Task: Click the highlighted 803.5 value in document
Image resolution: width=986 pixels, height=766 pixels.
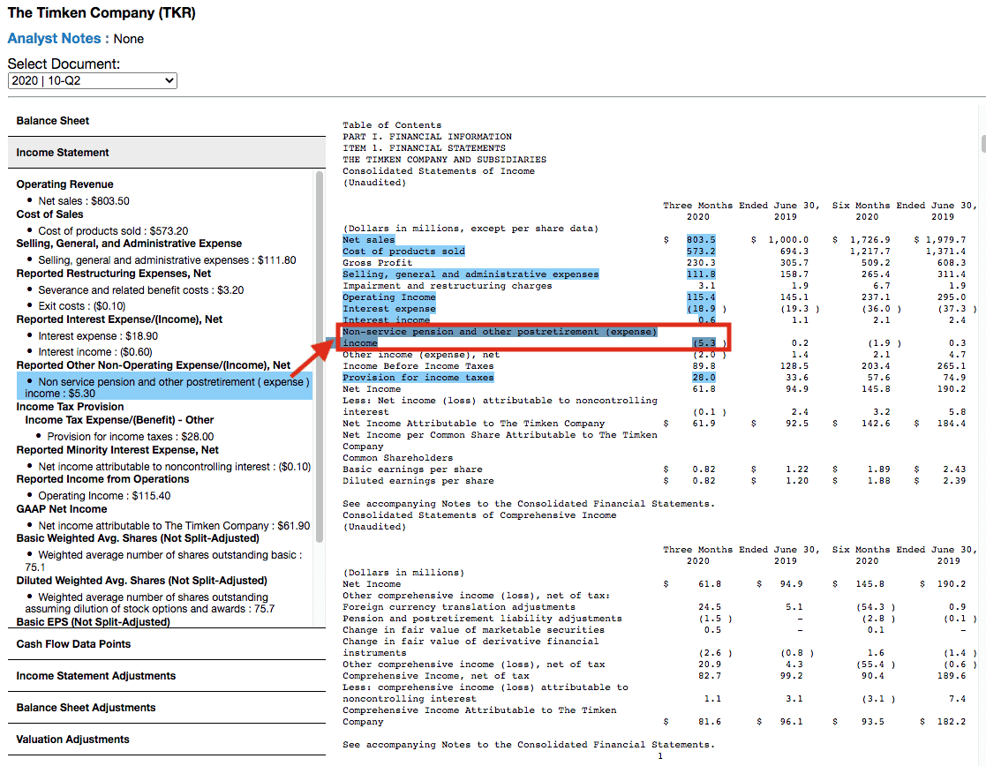Action: (x=701, y=240)
